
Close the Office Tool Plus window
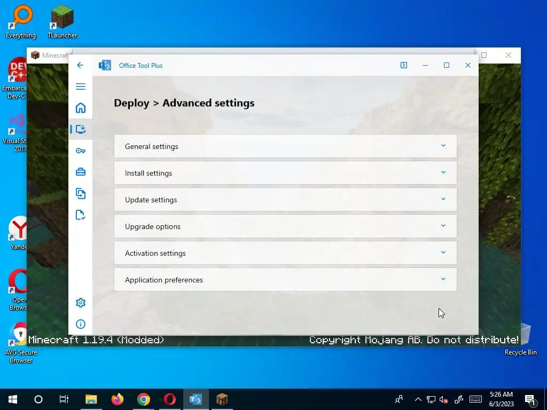click(468, 65)
